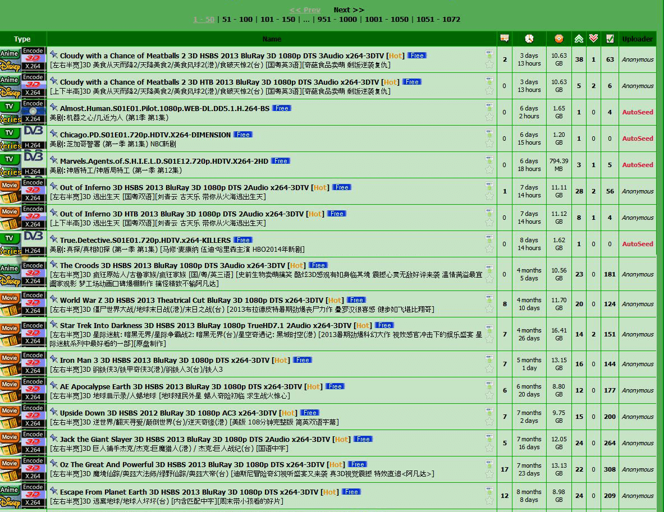This screenshot has height=512, width=664.
Task: Open AutoSeed uploader on the True.Detective row
Action: (637, 244)
